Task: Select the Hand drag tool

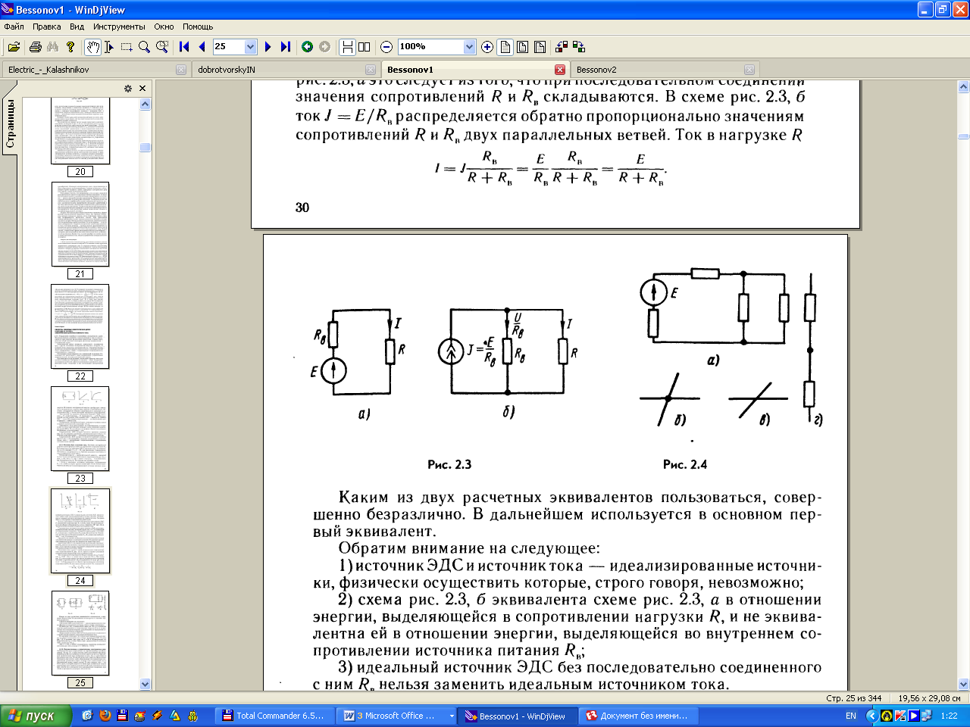Action: 92,47
